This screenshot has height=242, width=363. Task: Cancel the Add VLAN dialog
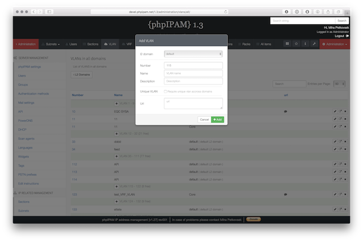pyautogui.click(x=204, y=120)
